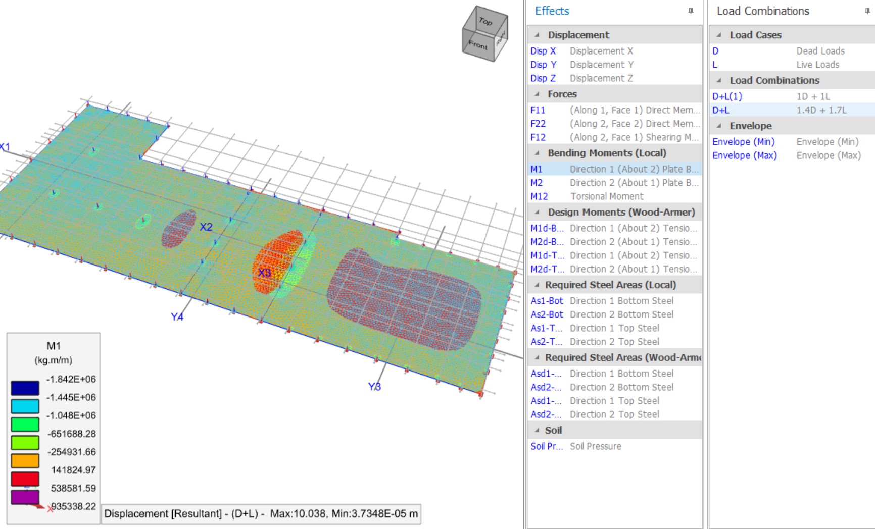This screenshot has height=529, width=875.
Task: Click the X2 grid label
Action: (x=206, y=227)
